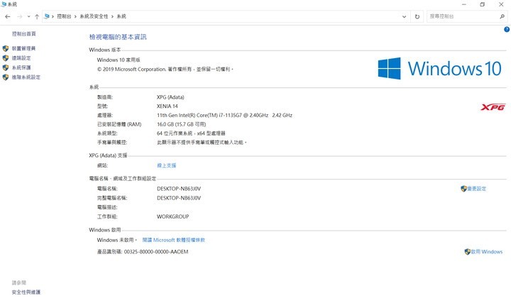Screen dimensions: 511x303
Task: Go up one level with Up arrow
Action: (37, 16)
